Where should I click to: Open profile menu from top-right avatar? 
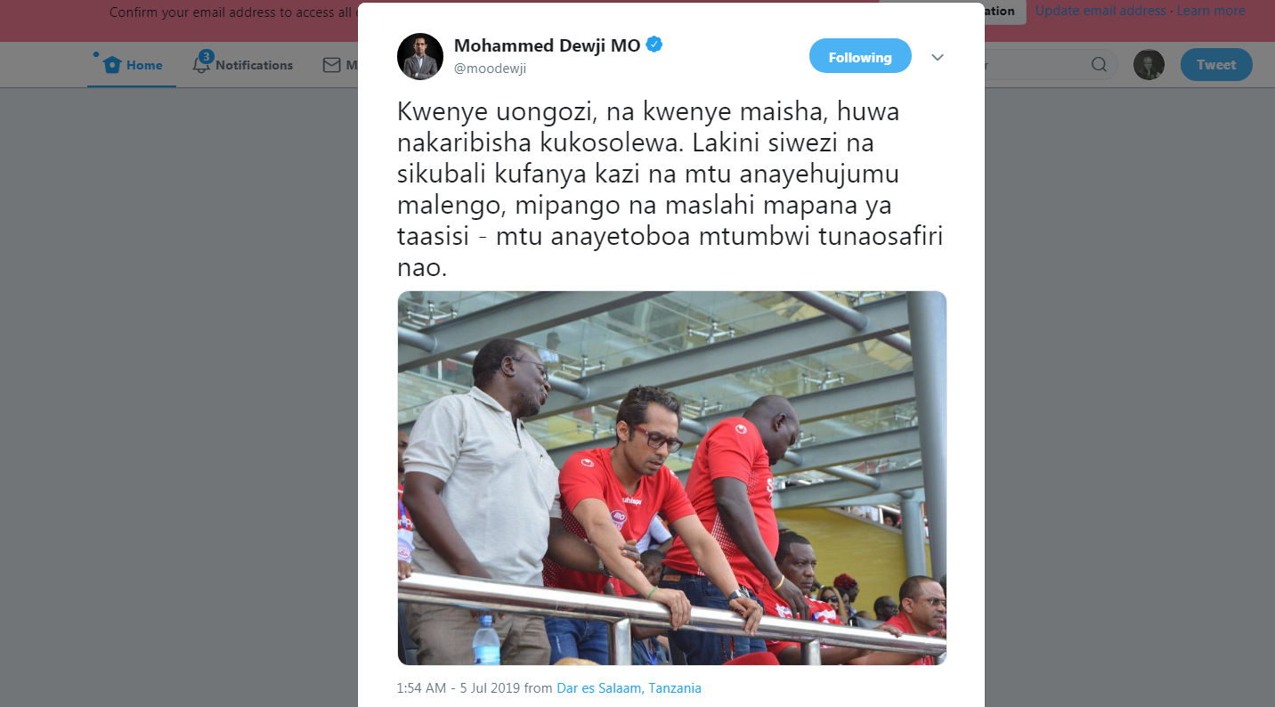(x=1149, y=64)
